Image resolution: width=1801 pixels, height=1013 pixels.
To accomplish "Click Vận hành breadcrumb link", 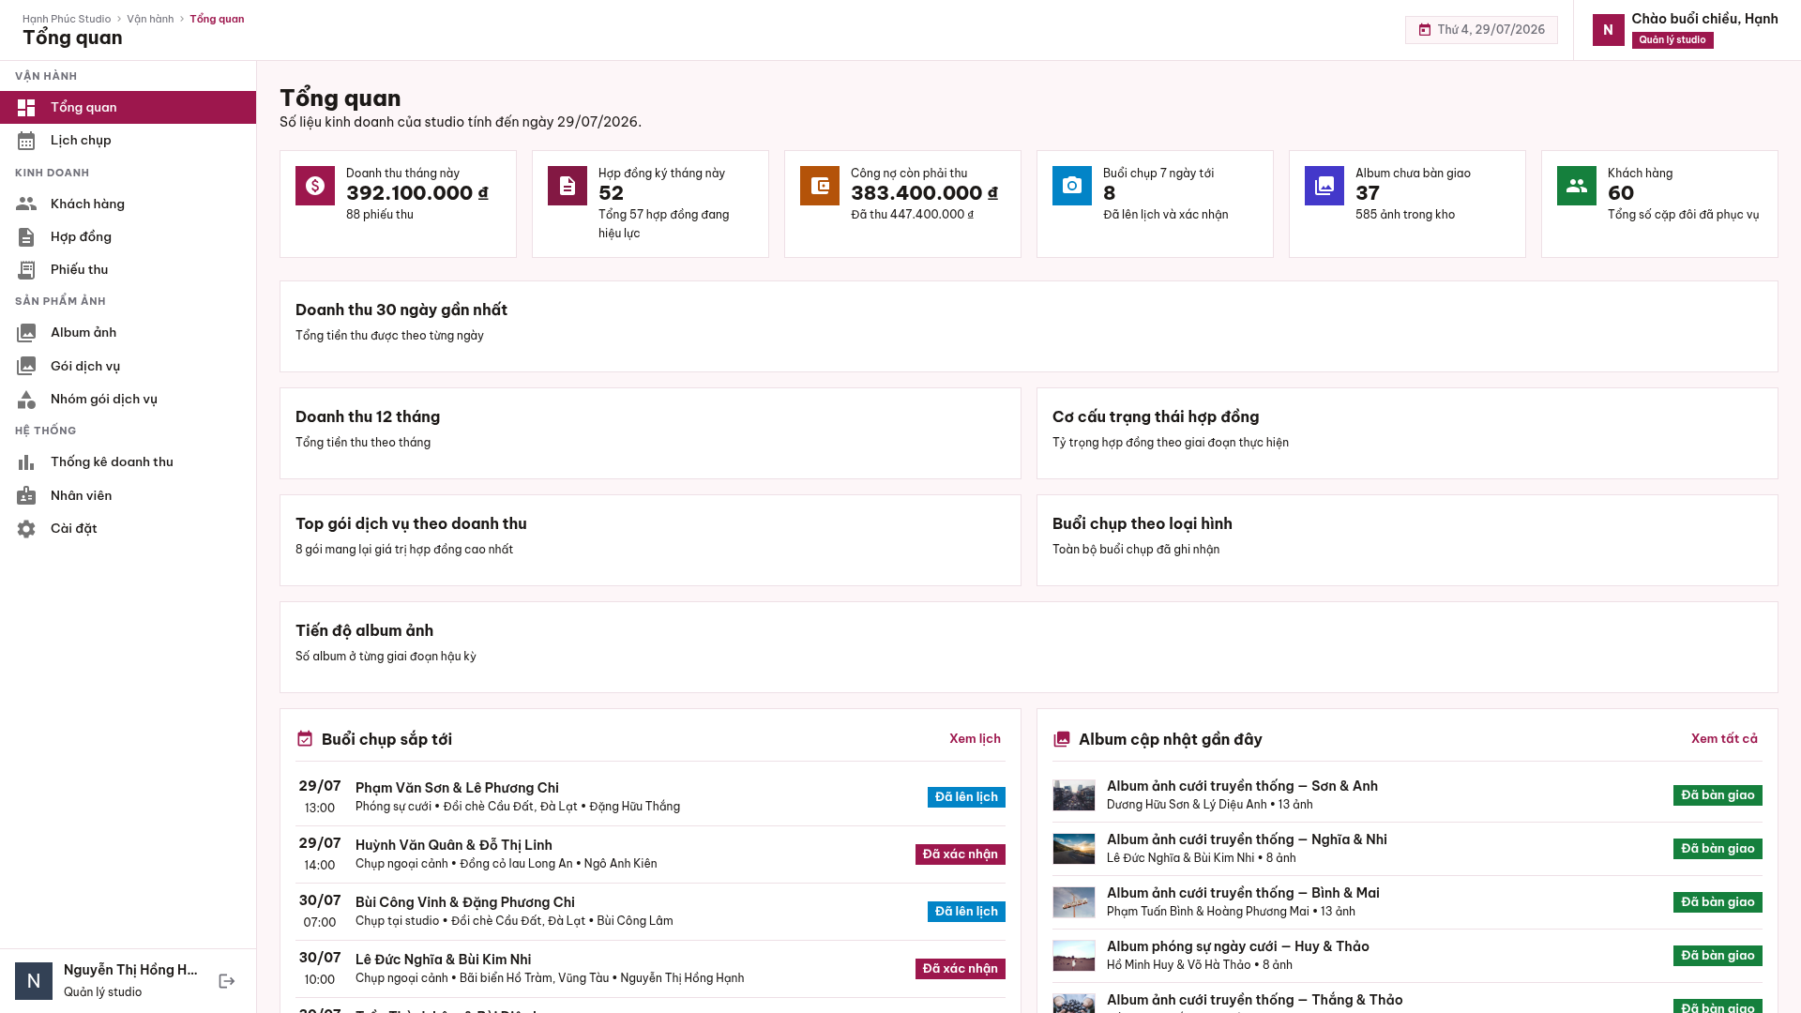I will point(150,19).
